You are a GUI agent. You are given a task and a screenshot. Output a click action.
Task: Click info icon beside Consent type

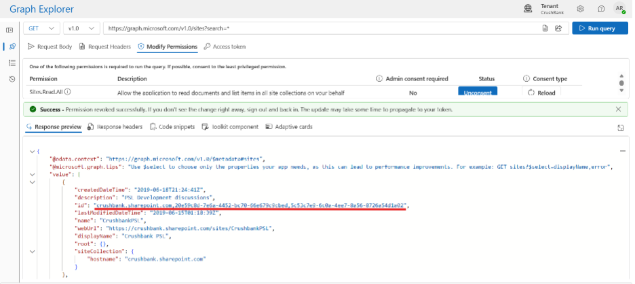point(526,78)
